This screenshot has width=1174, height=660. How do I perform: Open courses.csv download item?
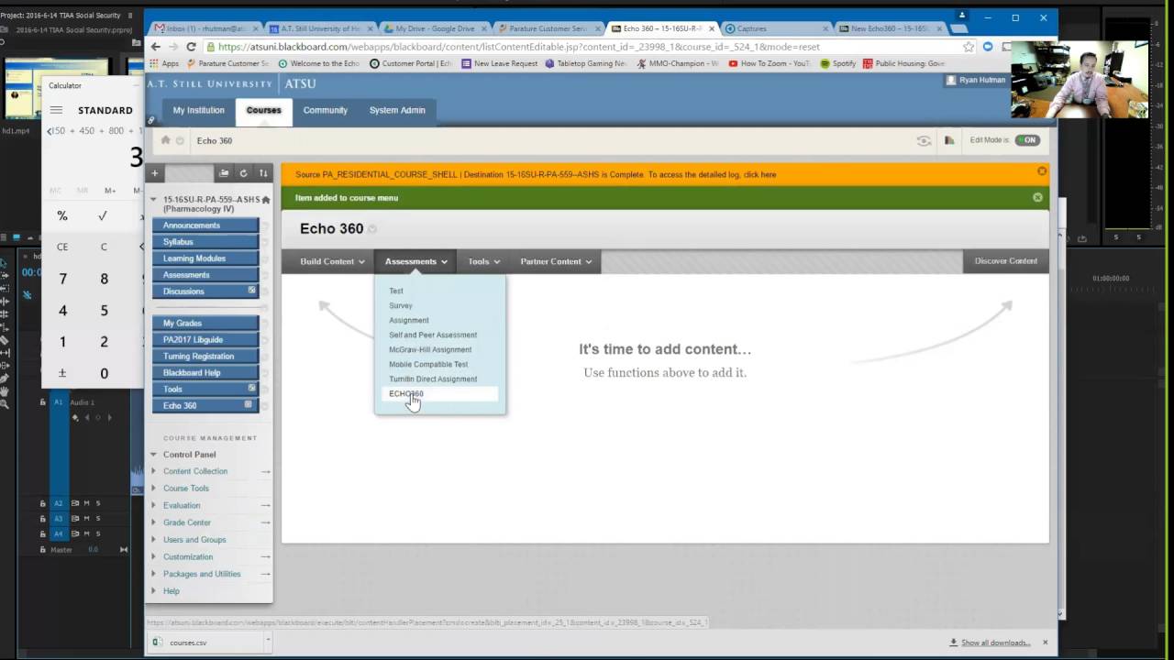pos(188,643)
